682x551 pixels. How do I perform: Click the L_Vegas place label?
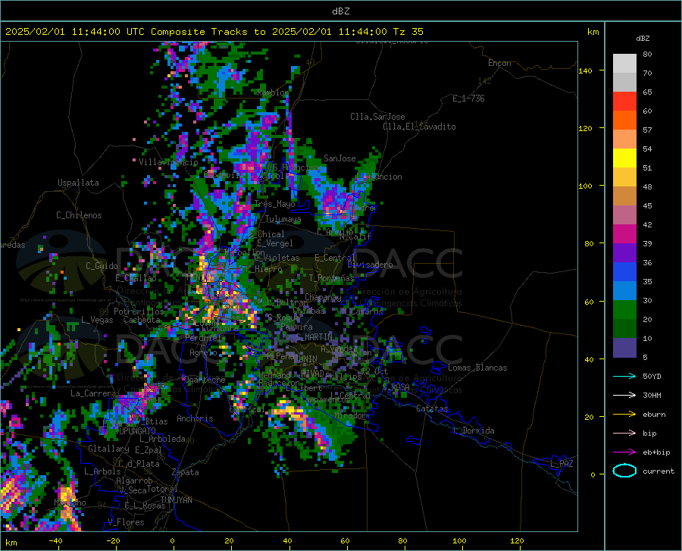[x=97, y=320]
